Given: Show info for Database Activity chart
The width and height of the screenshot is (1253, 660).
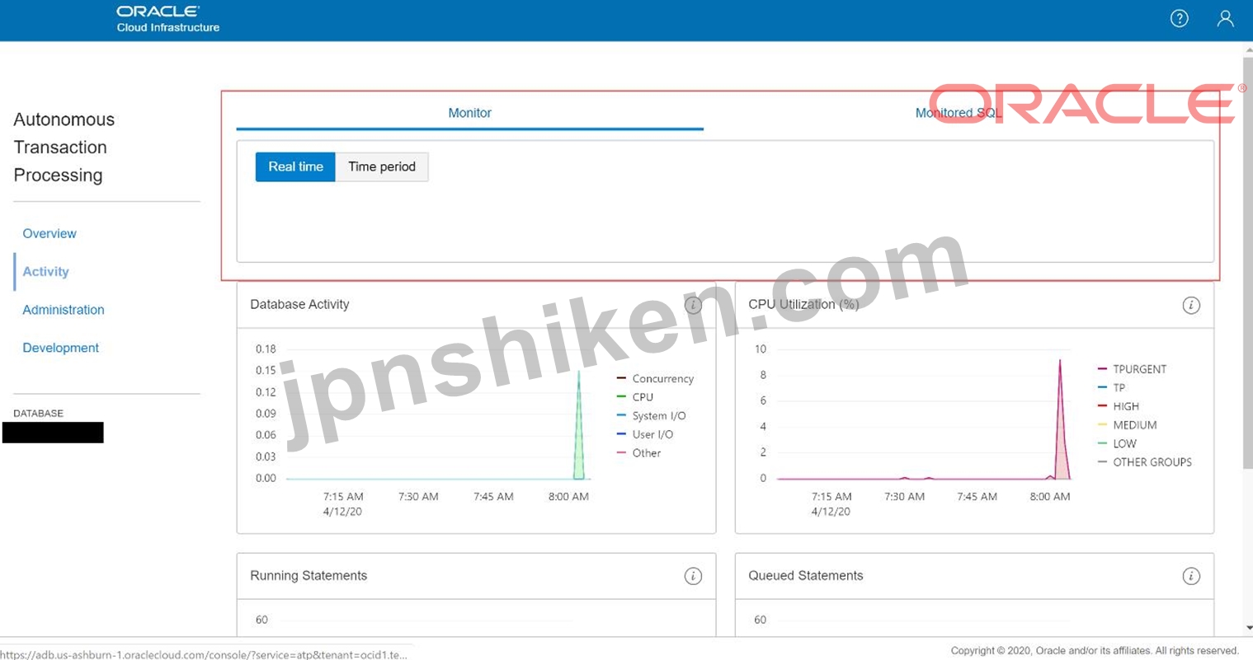Looking at the screenshot, I should click(x=693, y=305).
